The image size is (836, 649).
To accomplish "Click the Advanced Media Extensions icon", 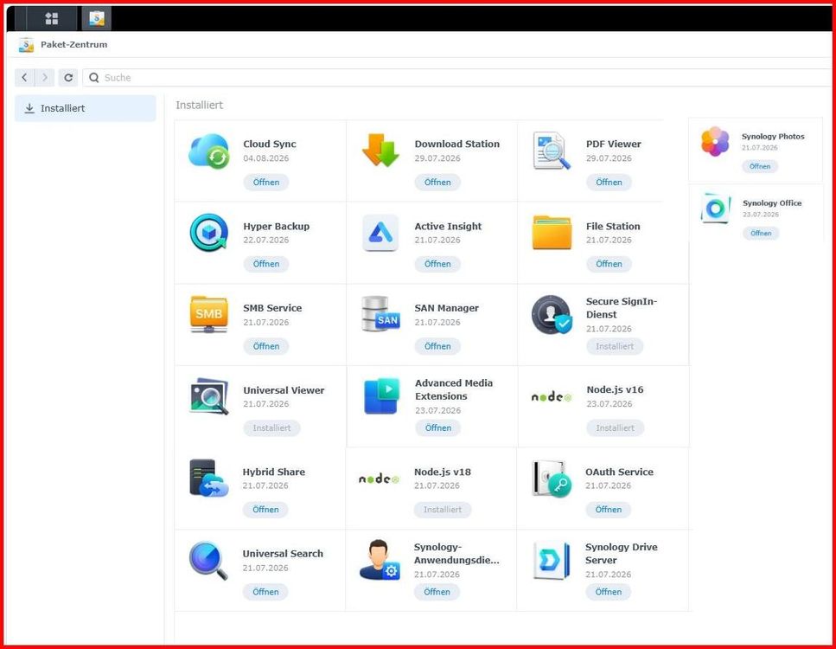I will pos(381,396).
